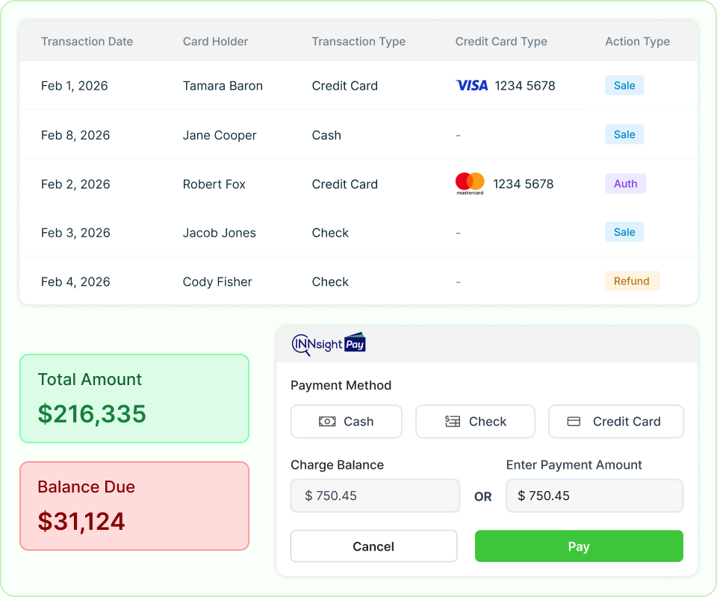This screenshot has width=717, height=597.
Task: Select Cash payment method
Action: 346,421
